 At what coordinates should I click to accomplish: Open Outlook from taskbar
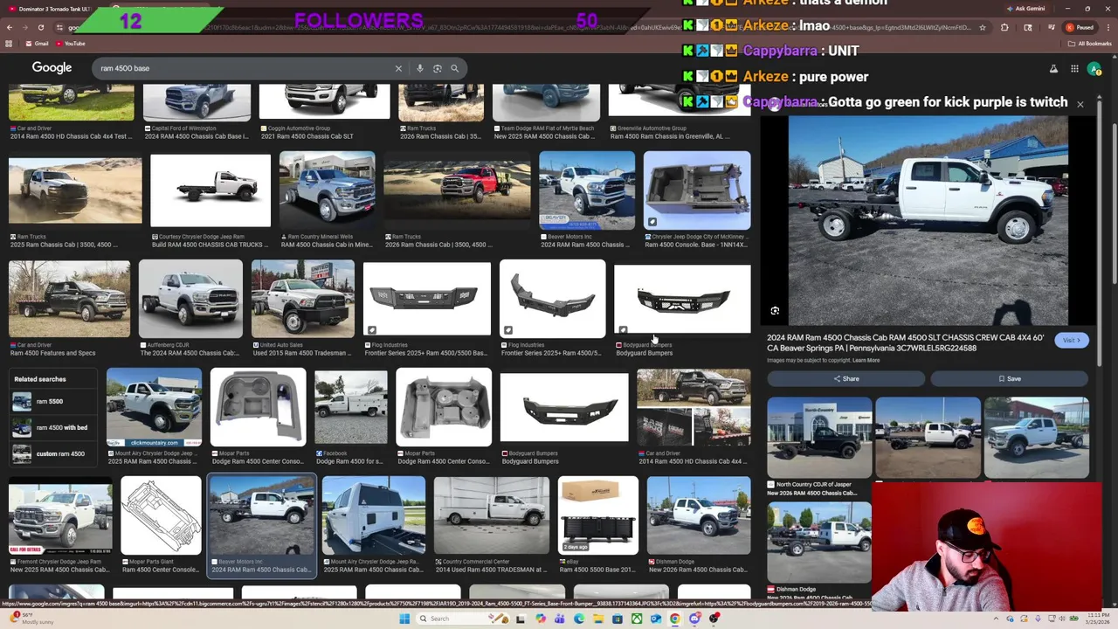click(x=656, y=619)
